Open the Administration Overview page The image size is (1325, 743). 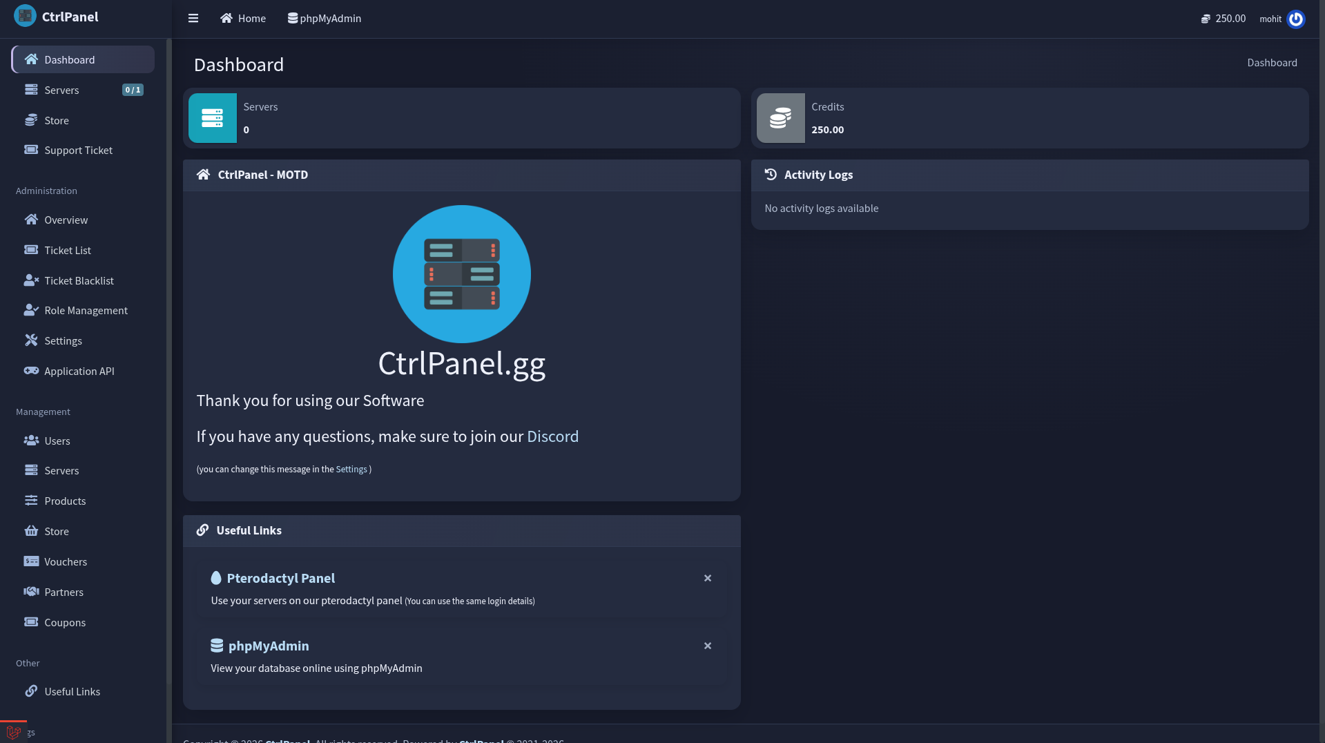[x=83, y=220]
